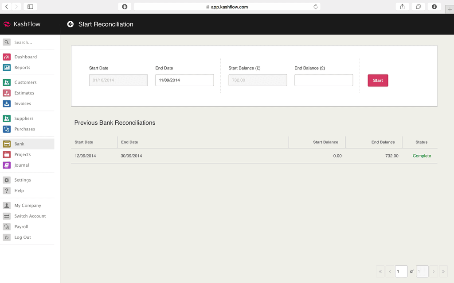Click the Log Out link
The image size is (454, 283).
pos(23,237)
